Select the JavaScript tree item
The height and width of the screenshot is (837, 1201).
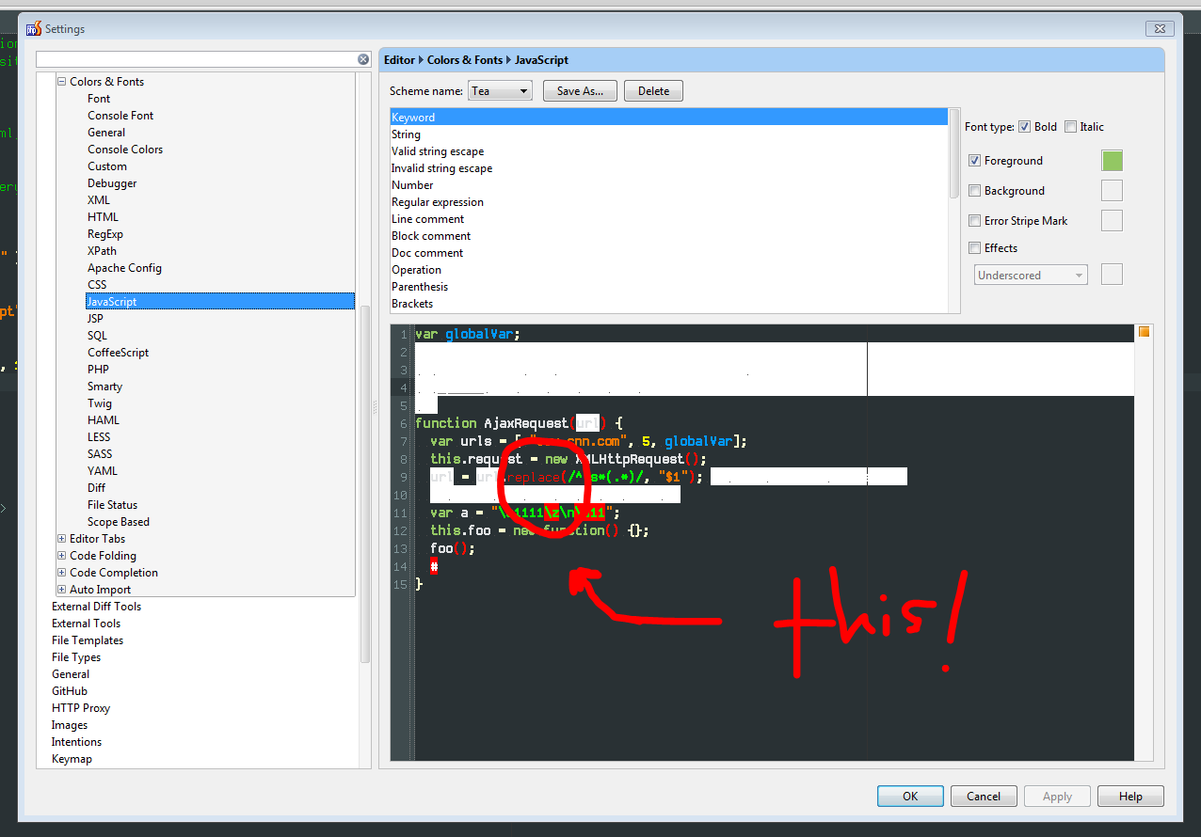219,302
